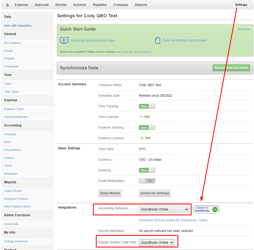Click the Time Licenses value 1 / 999

click(145, 117)
